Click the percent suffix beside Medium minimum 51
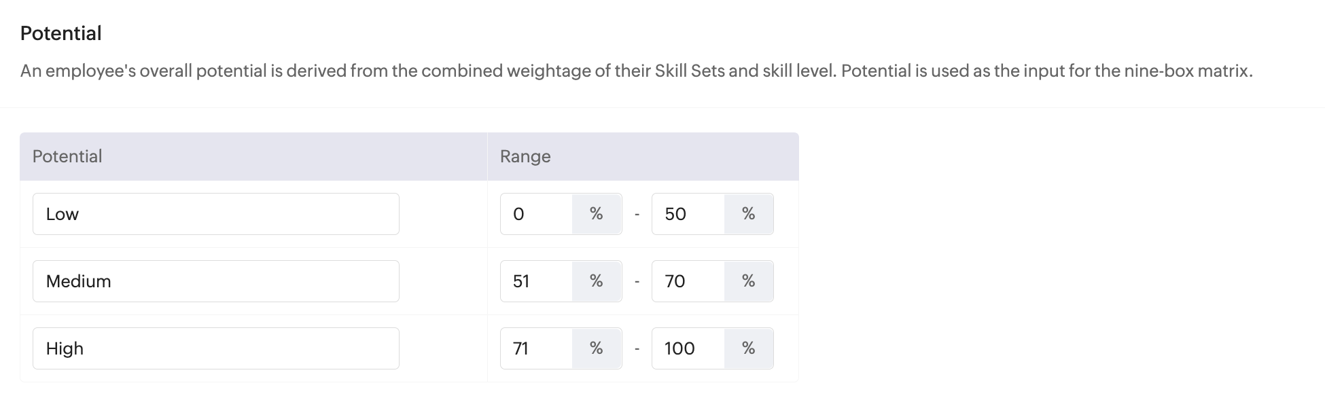The width and height of the screenshot is (1325, 398). pos(597,281)
